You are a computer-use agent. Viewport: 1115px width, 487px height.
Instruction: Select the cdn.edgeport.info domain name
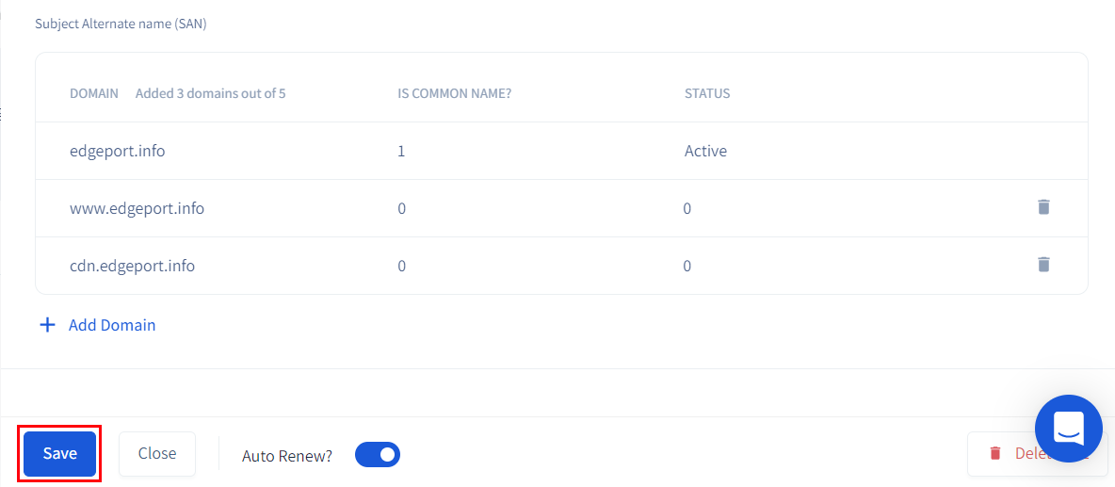tap(132, 266)
